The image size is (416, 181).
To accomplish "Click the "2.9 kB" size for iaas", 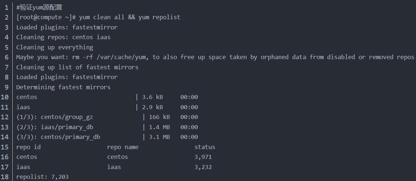I will coord(152,107).
